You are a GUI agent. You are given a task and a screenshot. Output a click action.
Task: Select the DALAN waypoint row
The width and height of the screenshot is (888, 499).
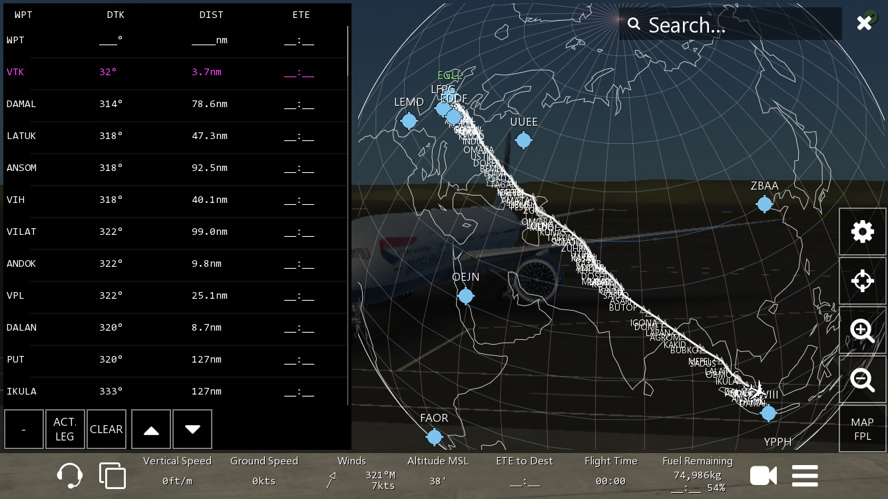[176, 327]
